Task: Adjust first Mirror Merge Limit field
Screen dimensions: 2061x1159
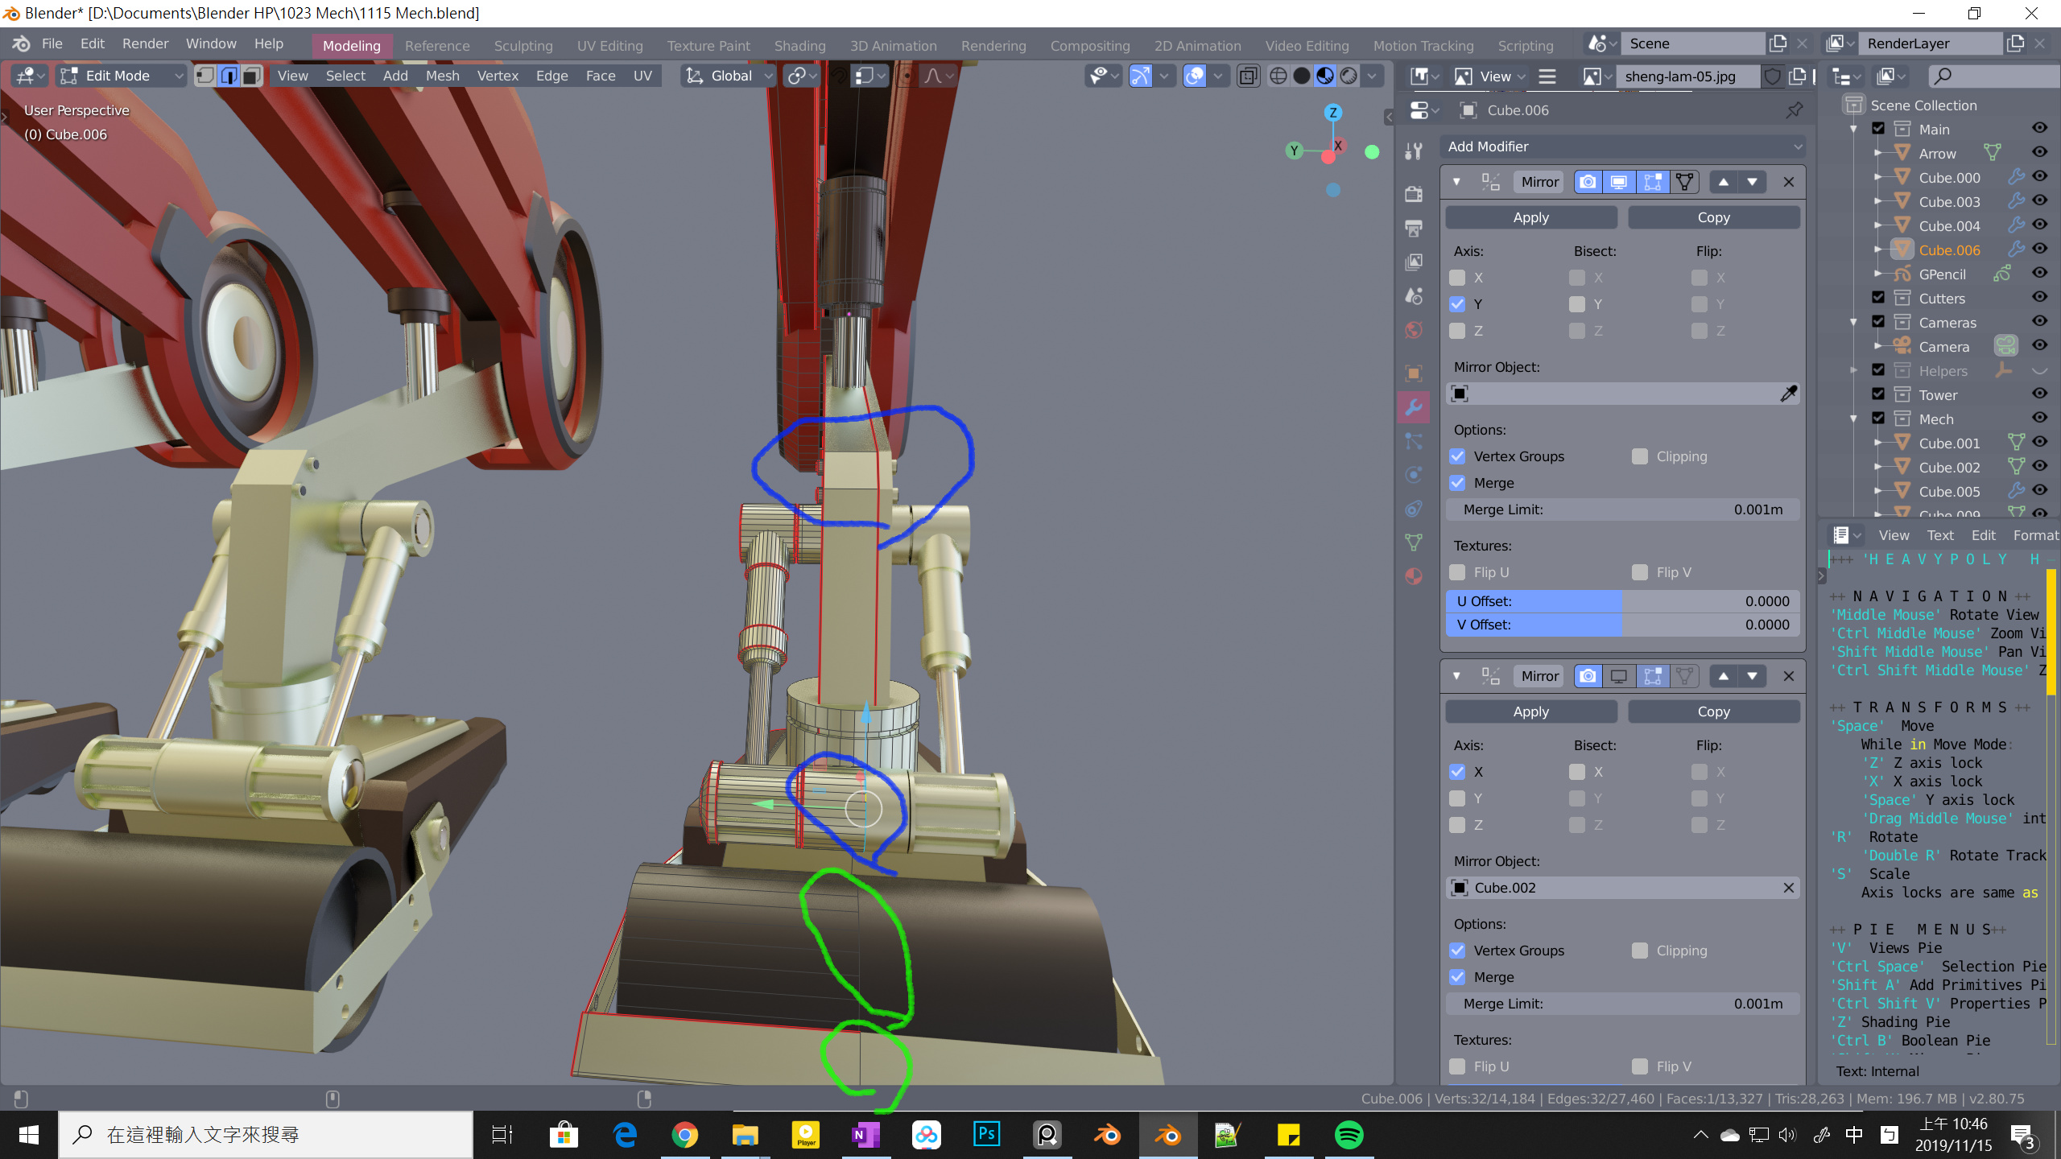Action: pos(1621,509)
